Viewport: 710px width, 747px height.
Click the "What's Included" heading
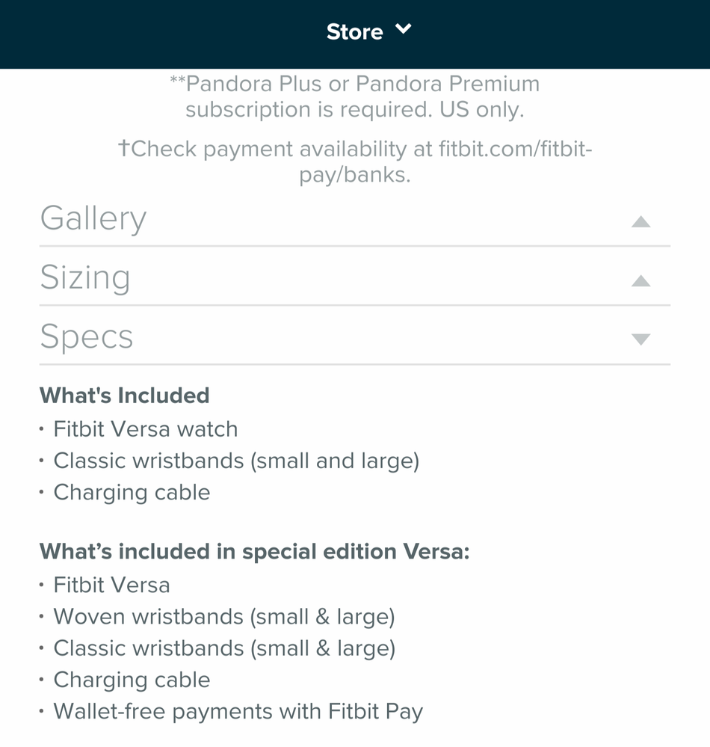(124, 395)
